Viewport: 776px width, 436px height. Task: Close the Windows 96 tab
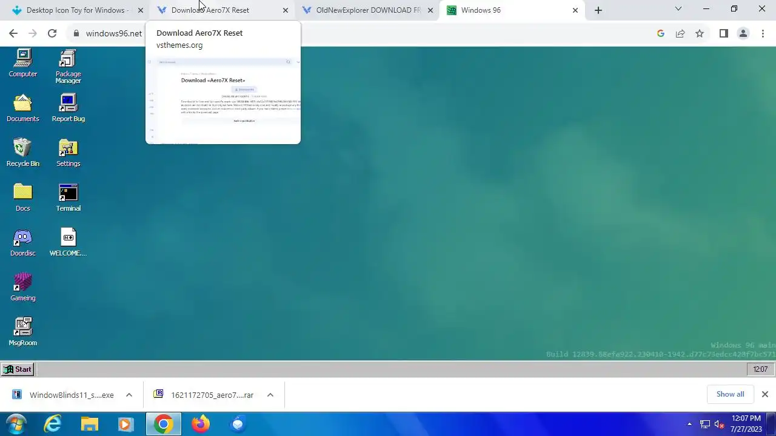point(575,10)
